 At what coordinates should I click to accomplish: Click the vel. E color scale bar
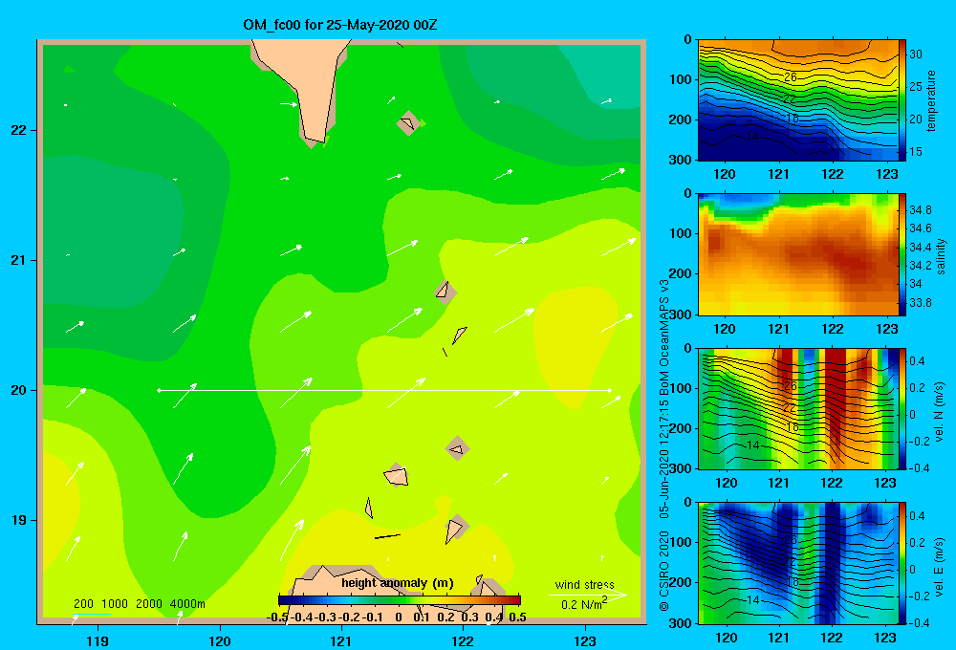pos(902,563)
